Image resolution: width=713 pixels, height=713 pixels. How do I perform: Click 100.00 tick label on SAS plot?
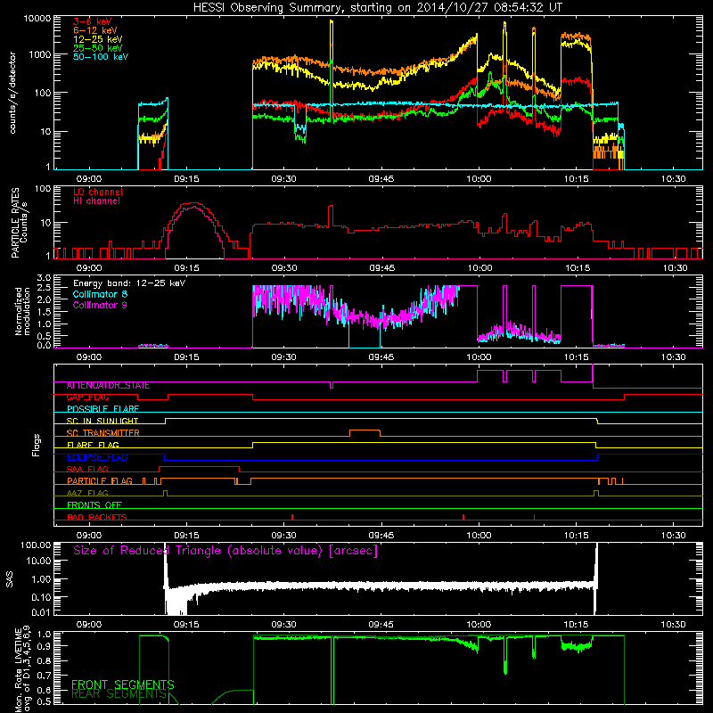(36, 545)
